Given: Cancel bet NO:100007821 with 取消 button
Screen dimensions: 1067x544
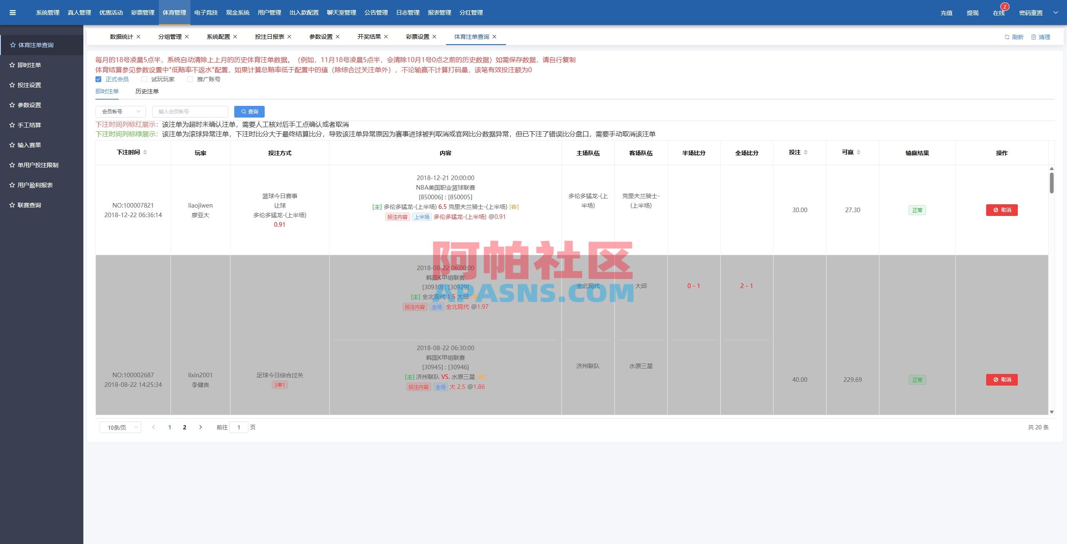Looking at the screenshot, I should pos(1002,210).
